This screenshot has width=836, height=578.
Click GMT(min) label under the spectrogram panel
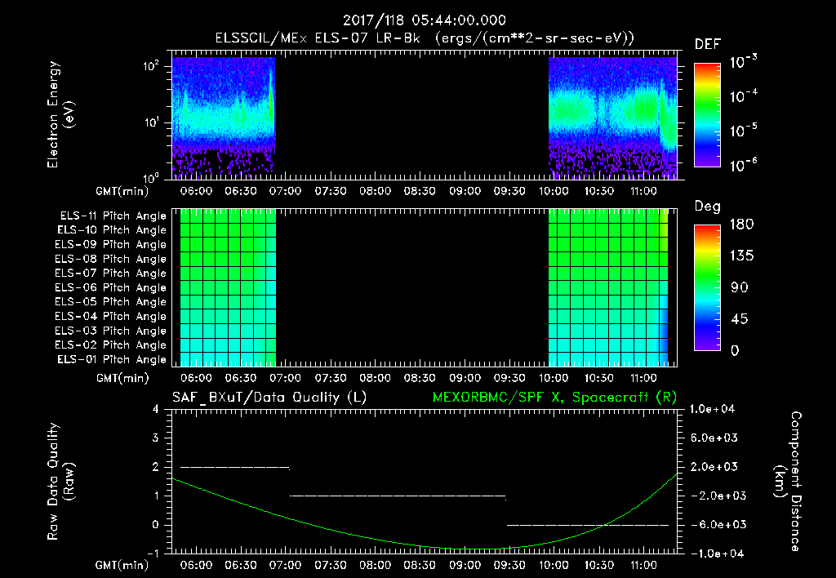pyautogui.click(x=122, y=191)
